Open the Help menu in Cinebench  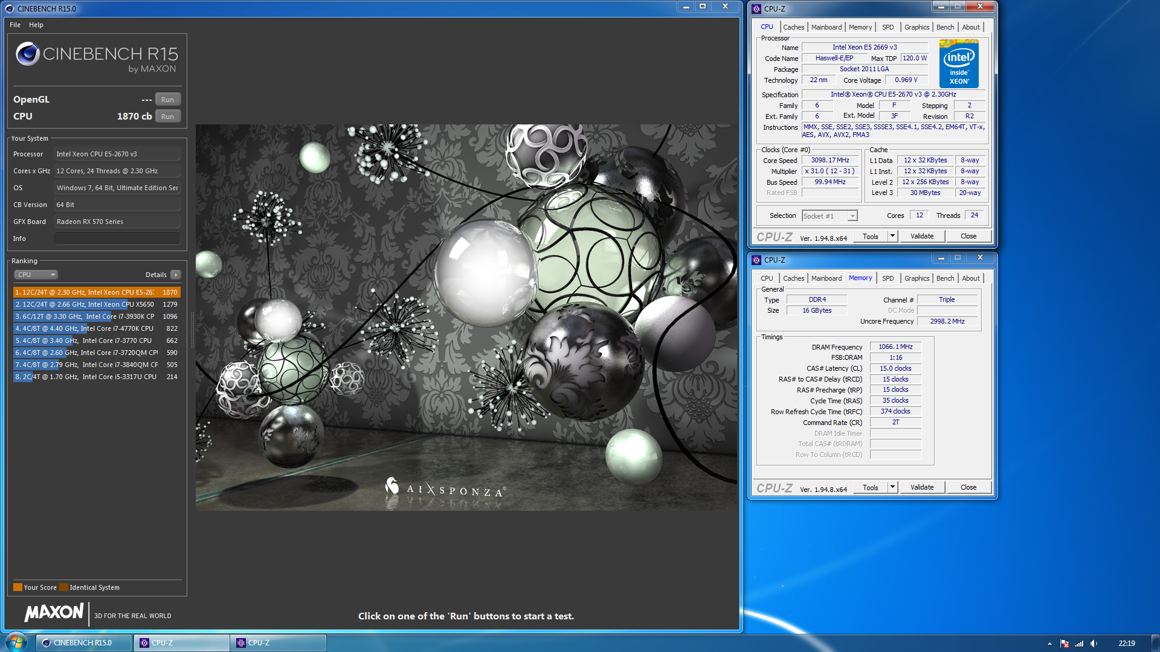coord(36,25)
